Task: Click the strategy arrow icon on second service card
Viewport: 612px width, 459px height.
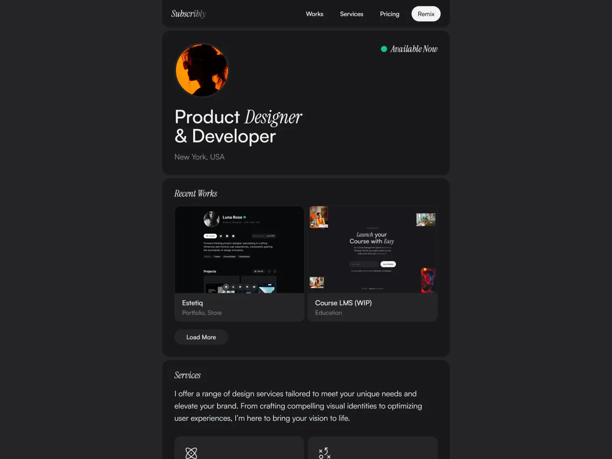Action: [x=325, y=453]
